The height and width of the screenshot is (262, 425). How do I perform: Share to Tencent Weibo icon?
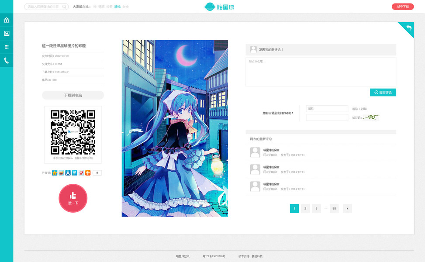(x=75, y=173)
